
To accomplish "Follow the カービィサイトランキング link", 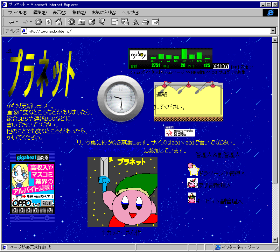I will [x=116, y=150].
